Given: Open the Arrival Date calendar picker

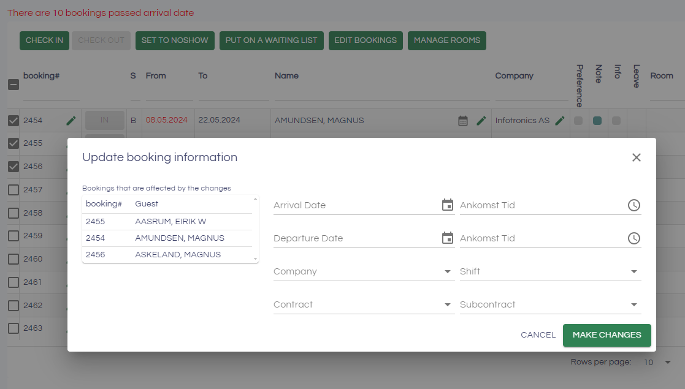Looking at the screenshot, I should click(448, 205).
